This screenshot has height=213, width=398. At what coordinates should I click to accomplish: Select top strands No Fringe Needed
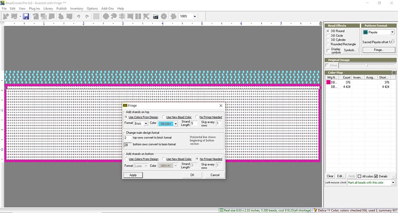(x=197, y=117)
